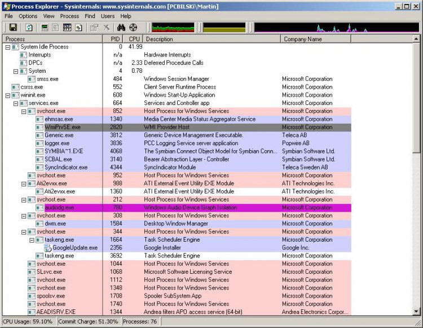Click the icon beside DPCs

pyautogui.click(x=24, y=63)
